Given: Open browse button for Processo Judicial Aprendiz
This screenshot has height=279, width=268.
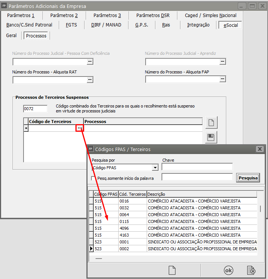Looking at the screenshot, I should tap(223, 61).
